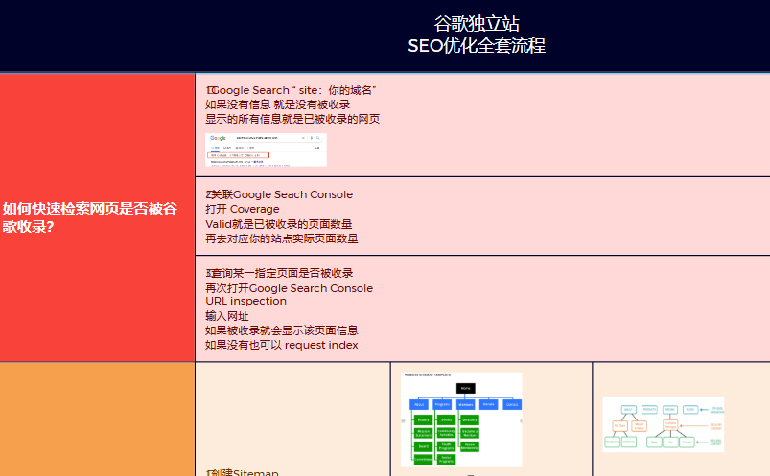Click the text '如果被收录就会显示该页面信息'
This screenshot has width=770, height=476.
point(281,330)
